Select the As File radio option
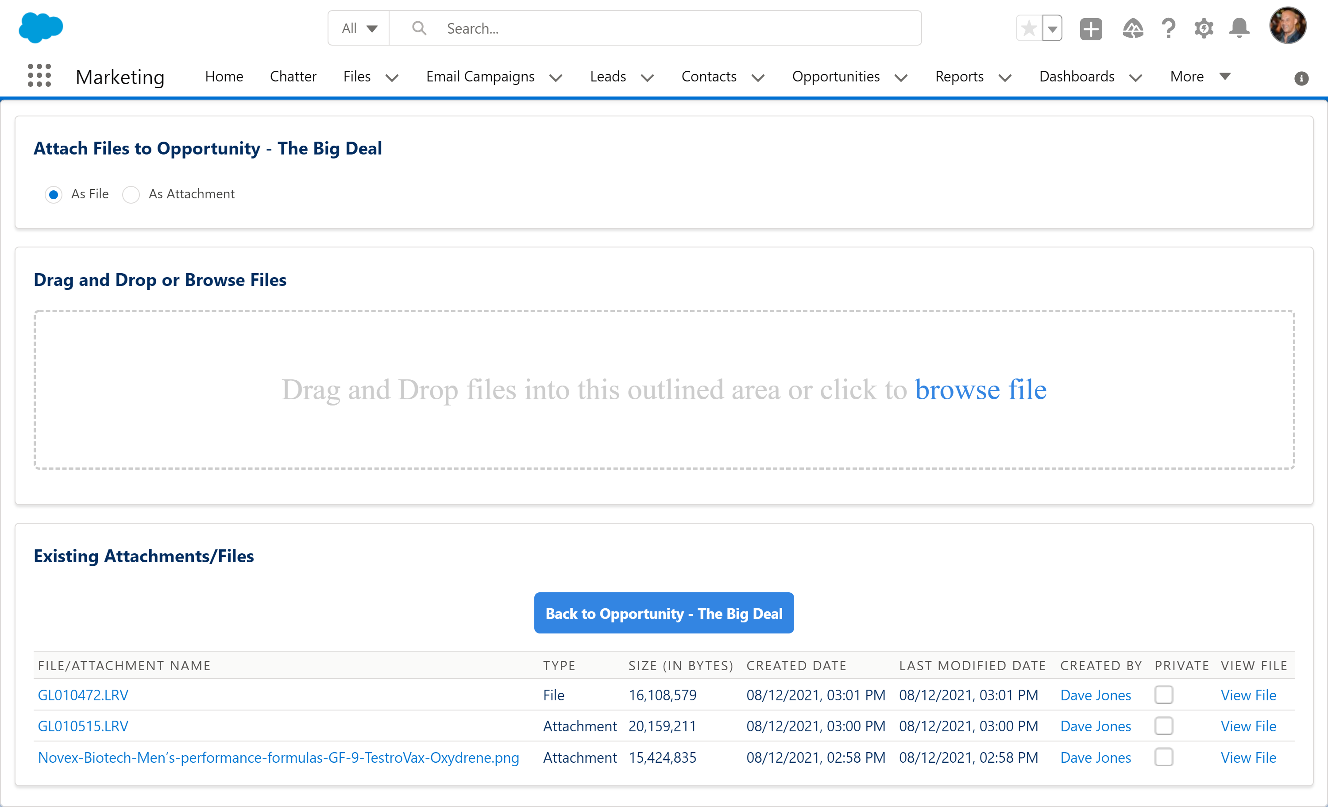The height and width of the screenshot is (807, 1328). point(54,194)
